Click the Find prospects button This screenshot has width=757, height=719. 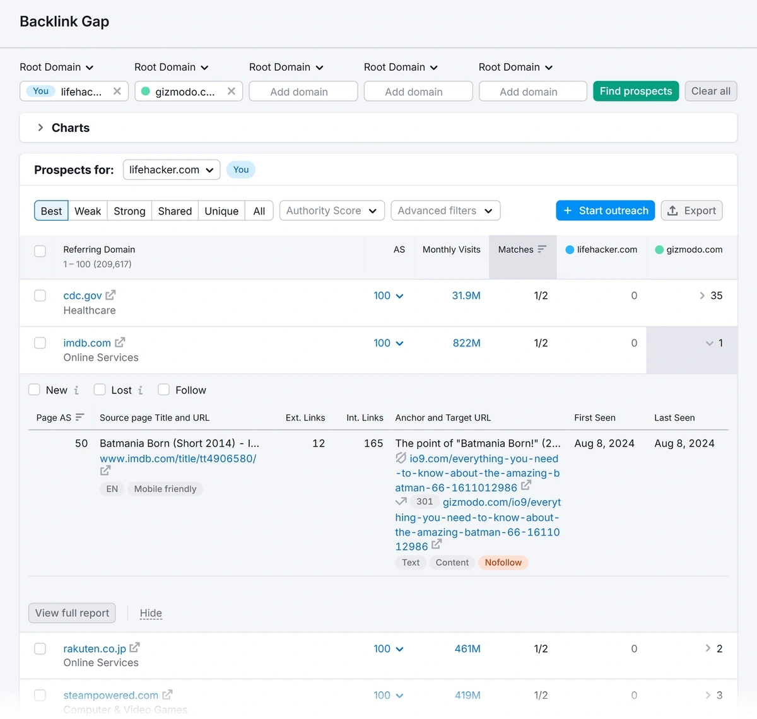pyautogui.click(x=636, y=91)
